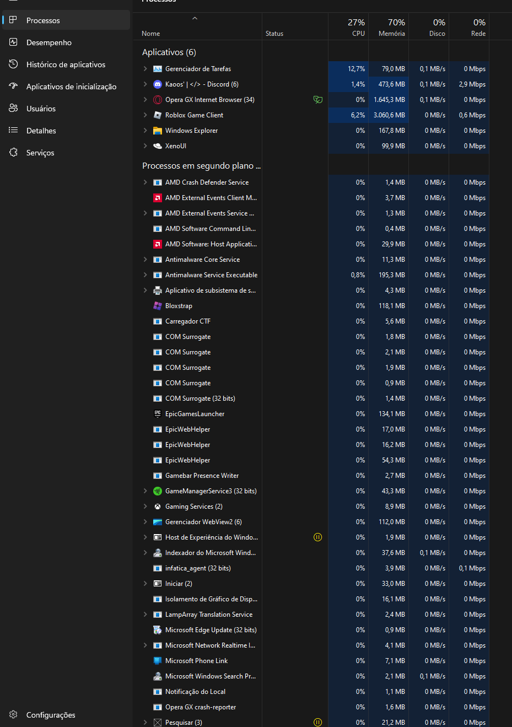The image size is (512, 727).
Task: Expand the LampArray Translation Service entry
Action: (145, 615)
